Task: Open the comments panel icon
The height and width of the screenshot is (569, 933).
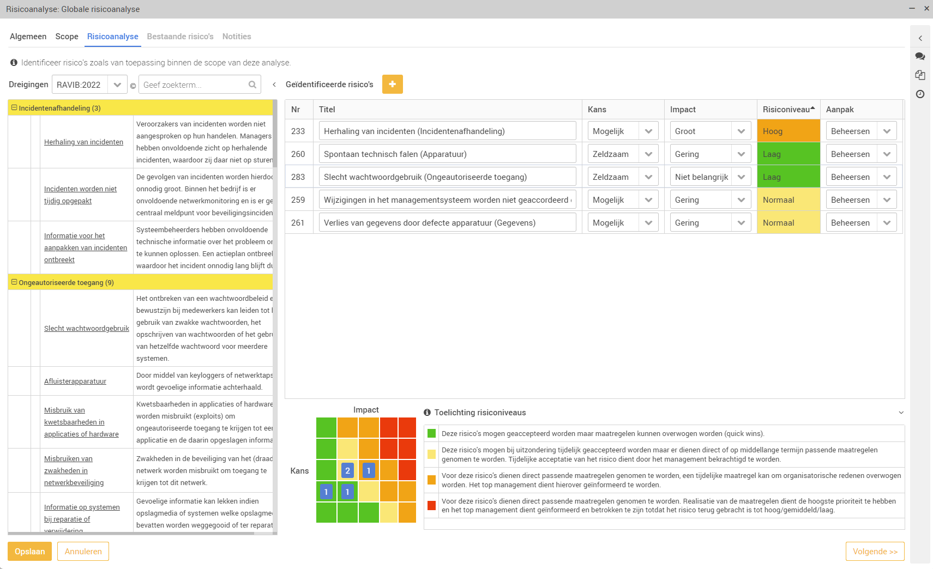Action: click(x=920, y=56)
